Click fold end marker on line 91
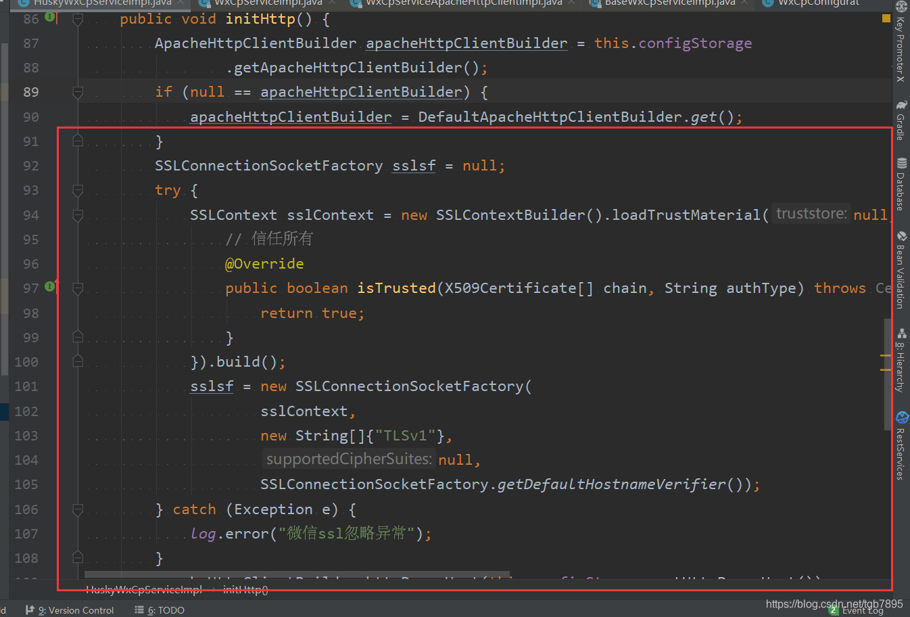Viewport: 910px width, 617px height. [78, 141]
